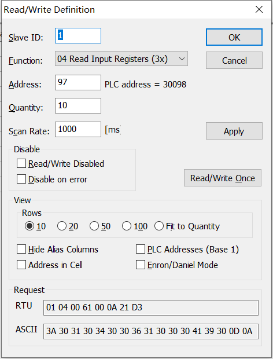Viewport: 273px width, 359px height.
Task: Click the Read/Write Once button
Action: pyautogui.click(x=223, y=178)
